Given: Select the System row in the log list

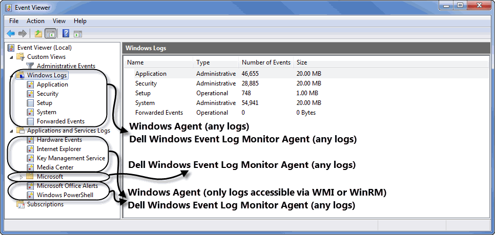Looking at the screenshot, I should pyautogui.click(x=145, y=103).
